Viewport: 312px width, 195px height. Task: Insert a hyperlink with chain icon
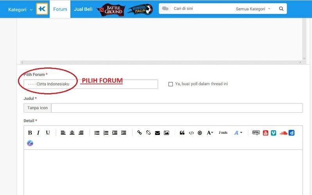click(140, 133)
